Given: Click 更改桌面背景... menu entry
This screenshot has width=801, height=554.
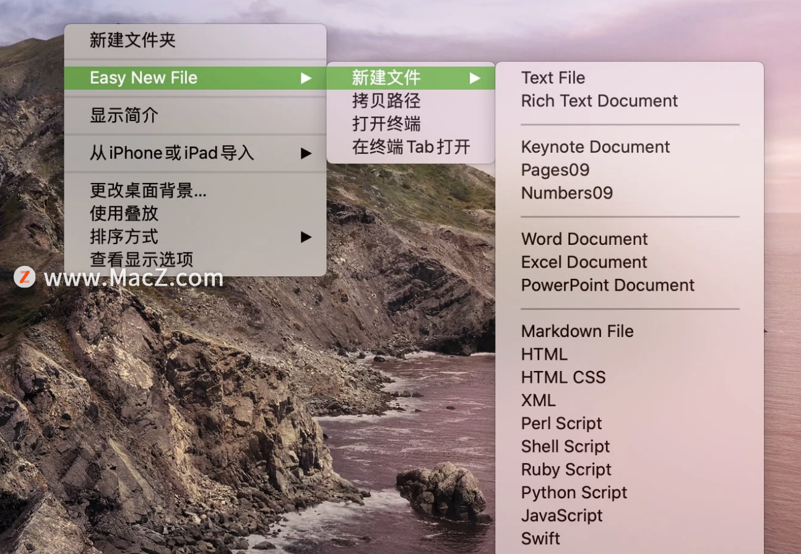Looking at the screenshot, I should click(195, 190).
